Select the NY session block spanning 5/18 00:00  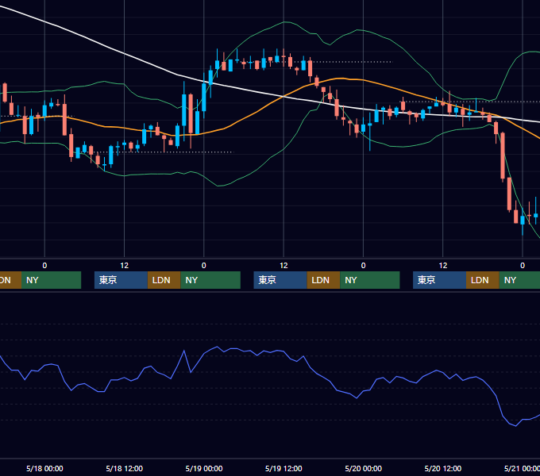tap(52, 280)
